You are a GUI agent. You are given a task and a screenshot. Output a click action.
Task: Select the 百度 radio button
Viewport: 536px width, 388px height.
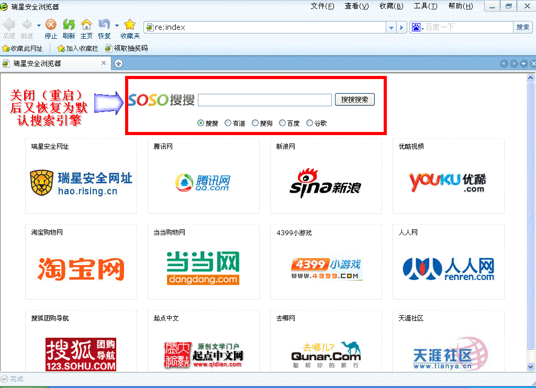[x=282, y=123]
